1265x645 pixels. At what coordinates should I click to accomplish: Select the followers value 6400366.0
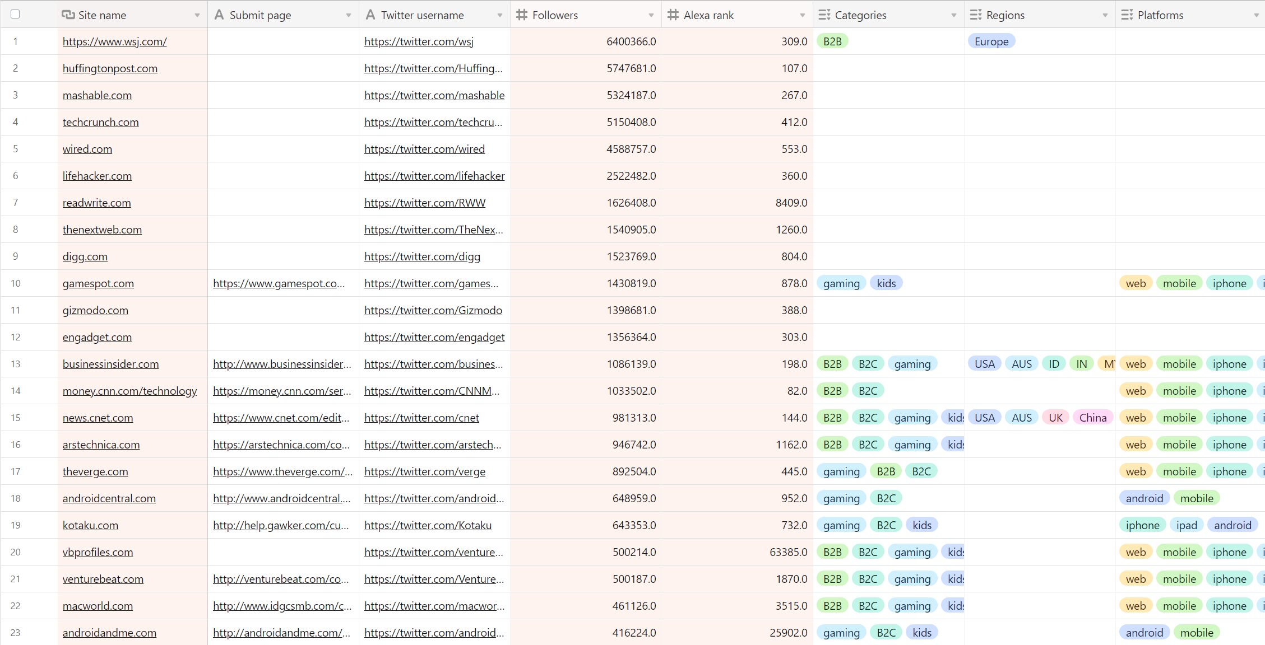point(631,41)
